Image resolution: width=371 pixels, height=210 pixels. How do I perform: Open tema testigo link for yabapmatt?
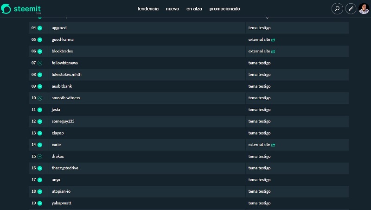click(259, 203)
